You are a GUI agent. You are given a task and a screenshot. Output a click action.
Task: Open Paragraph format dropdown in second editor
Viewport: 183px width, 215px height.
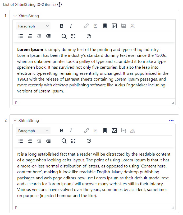point(33,131)
